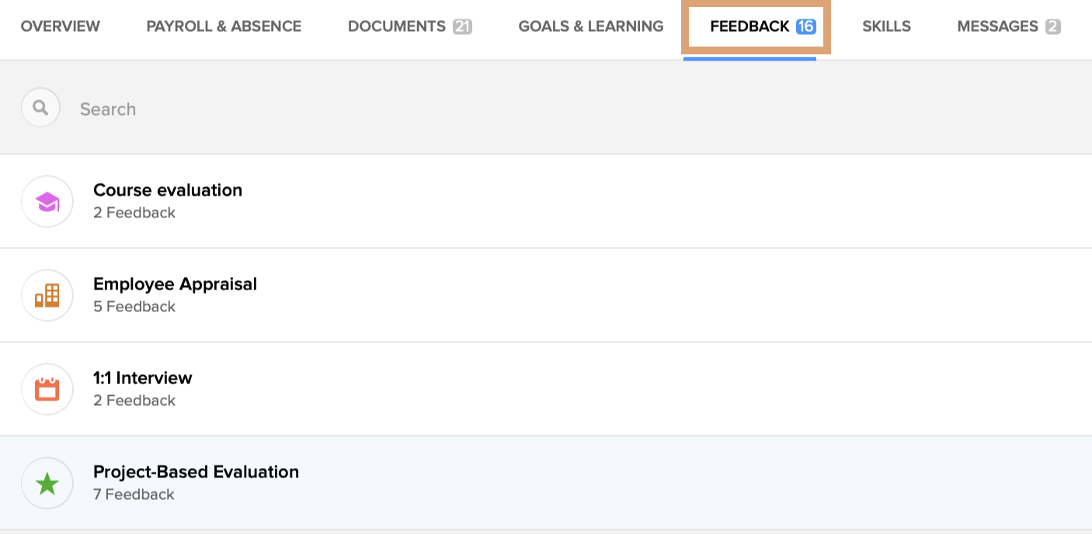Switch to the Messages tab

997,26
